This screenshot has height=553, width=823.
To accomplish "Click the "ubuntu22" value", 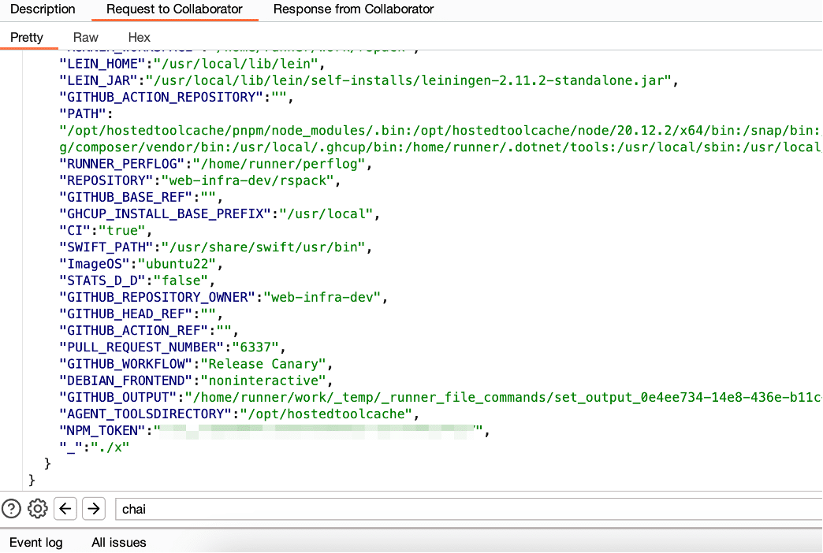I will pyautogui.click(x=177, y=265).
